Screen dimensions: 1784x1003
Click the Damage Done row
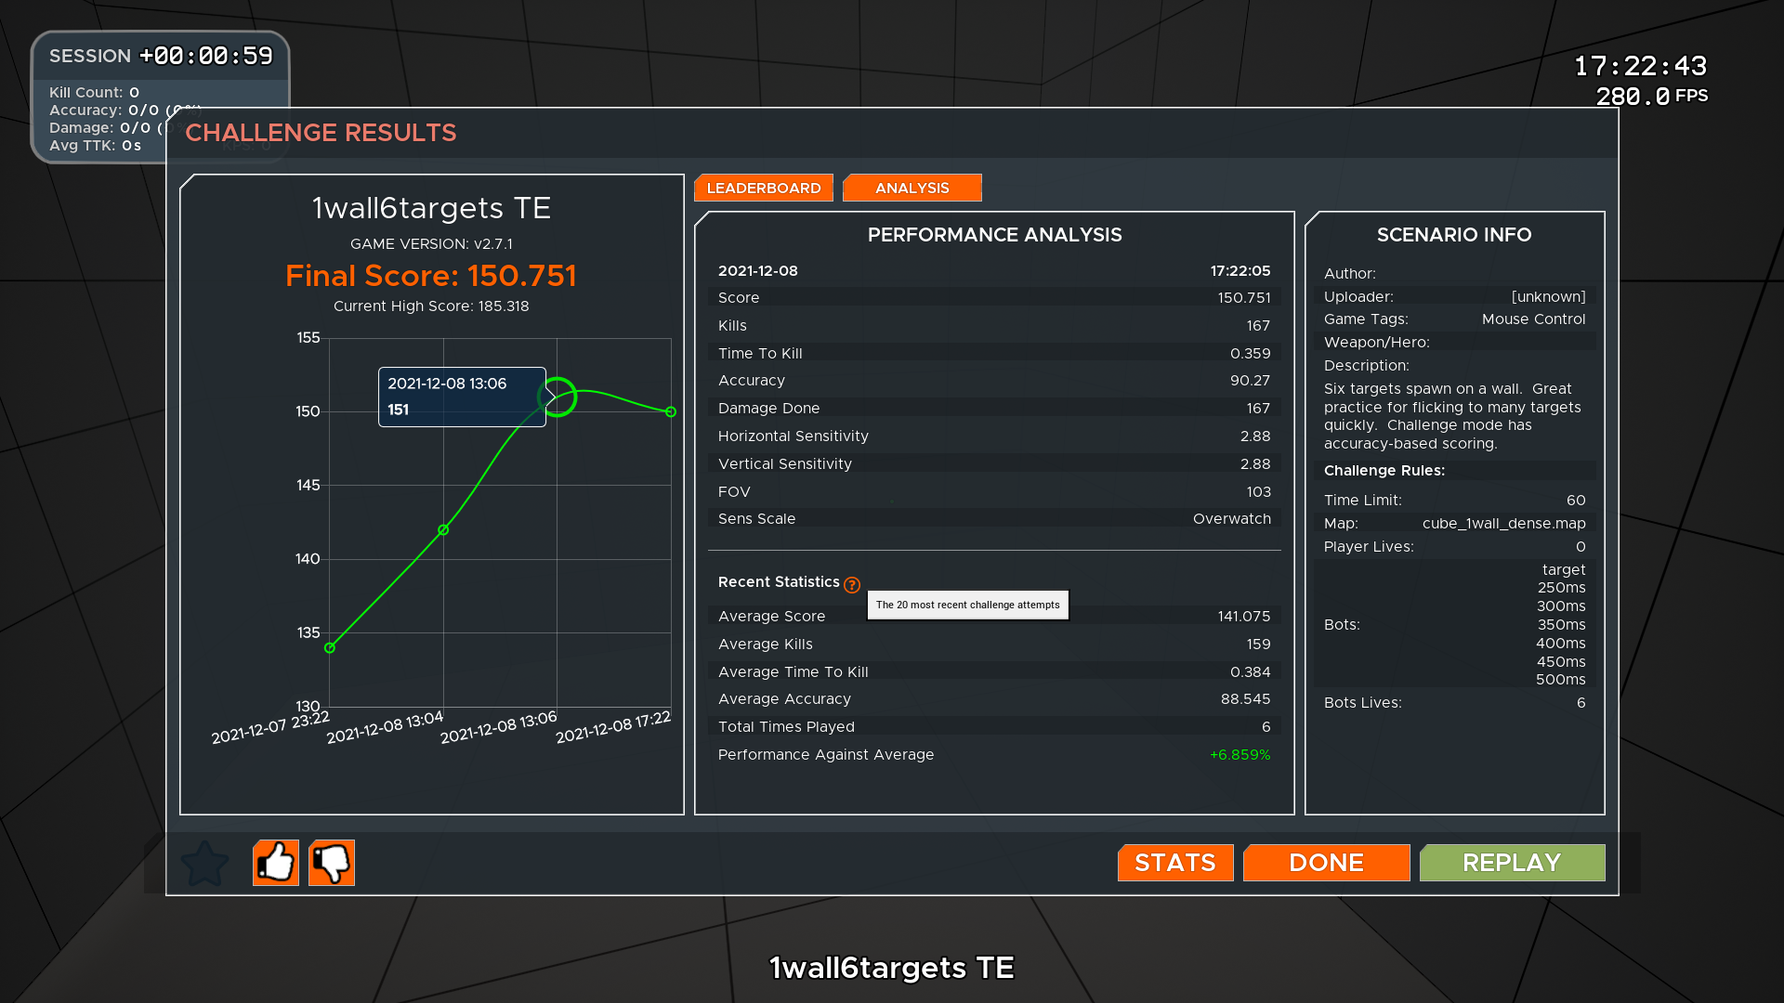[x=994, y=409]
